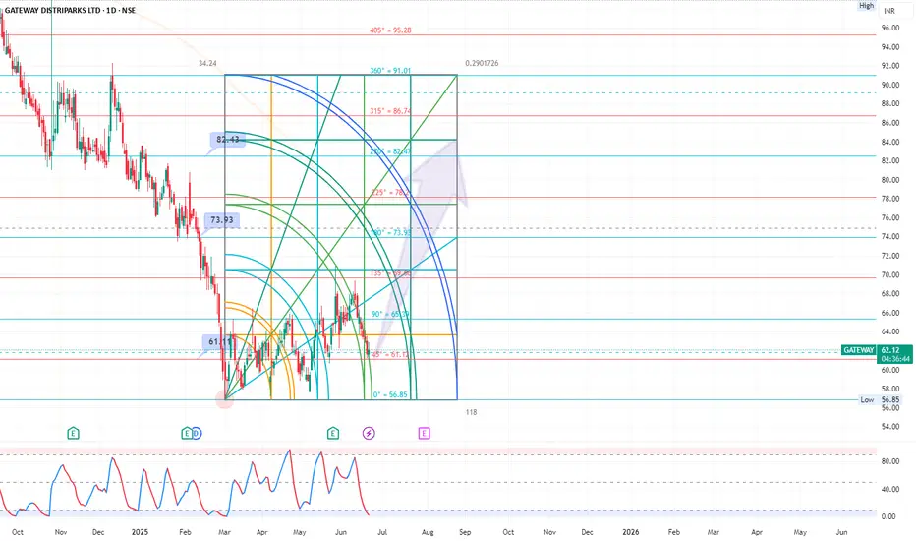The width and height of the screenshot is (916, 541).
Task: Click the 118 bar count label
Action: point(471,412)
